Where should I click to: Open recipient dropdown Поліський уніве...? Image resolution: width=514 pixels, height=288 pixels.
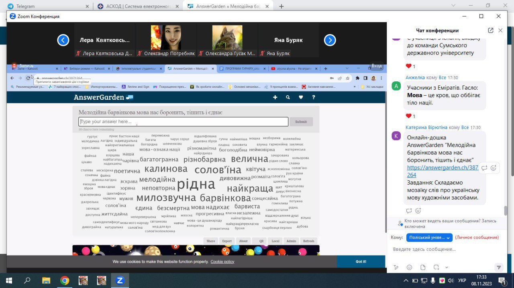pos(429,238)
